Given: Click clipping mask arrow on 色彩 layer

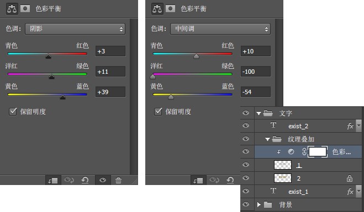Looking at the screenshot, I should pyautogui.click(x=279, y=151).
